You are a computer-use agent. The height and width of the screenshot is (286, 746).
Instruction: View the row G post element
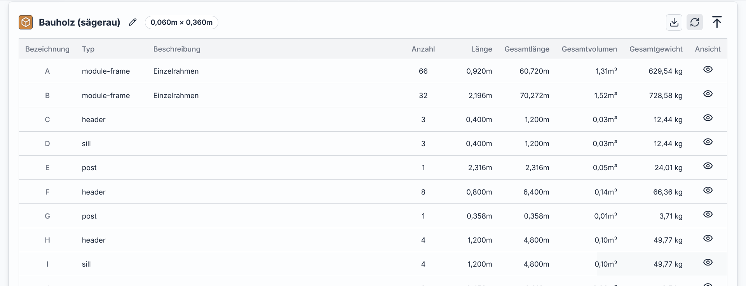coord(708,214)
